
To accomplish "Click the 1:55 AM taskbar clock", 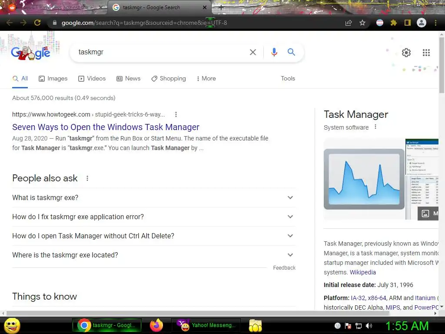I will point(407,326).
